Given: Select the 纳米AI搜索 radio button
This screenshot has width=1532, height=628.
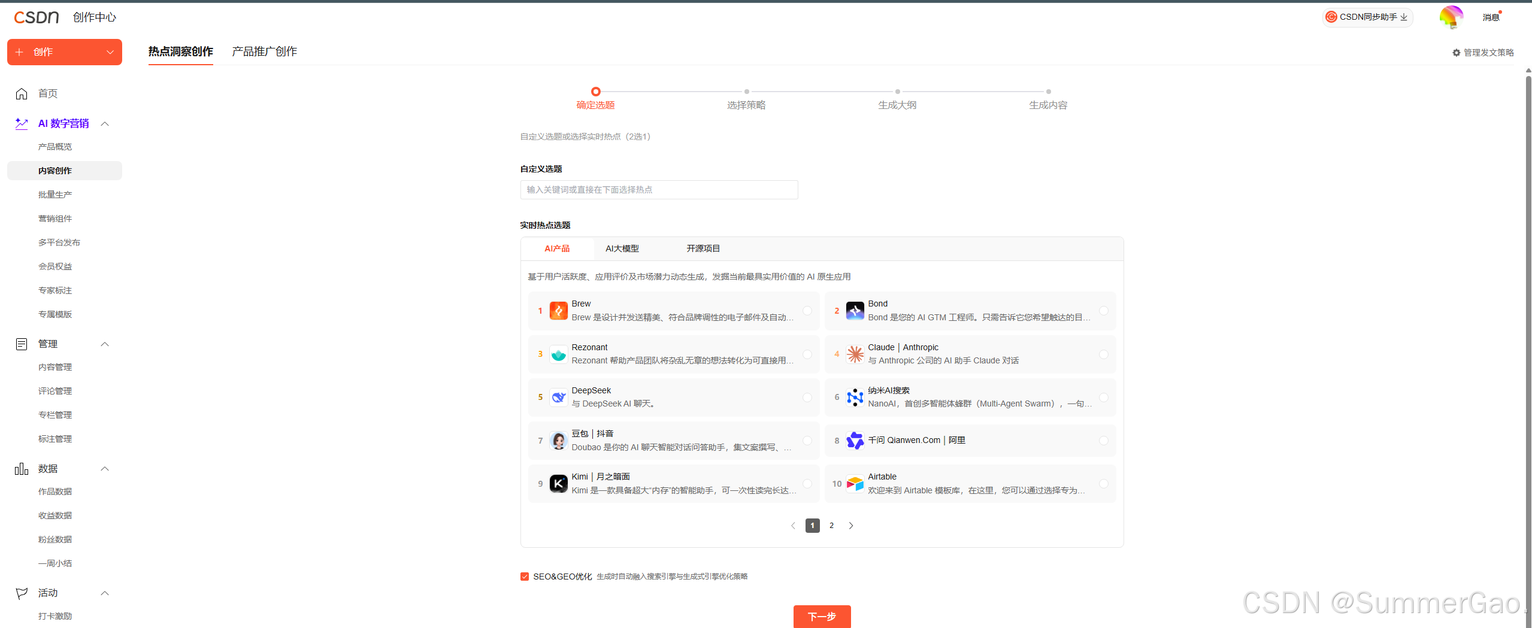Looking at the screenshot, I should pyautogui.click(x=1104, y=398).
